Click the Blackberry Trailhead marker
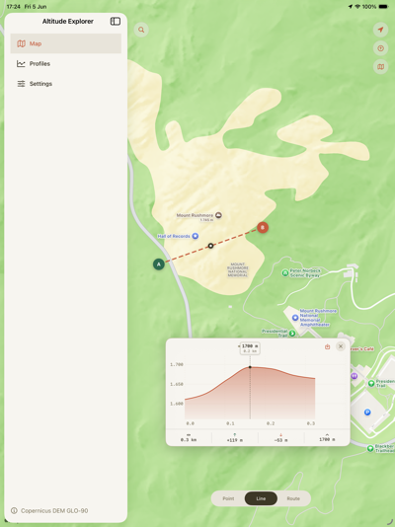The image size is (395, 527). click(x=370, y=448)
